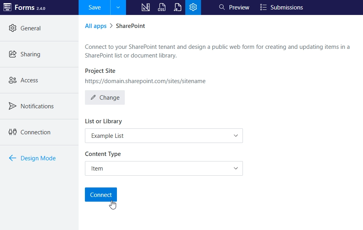
Task: Open form Preview
Action: (234, 7)
